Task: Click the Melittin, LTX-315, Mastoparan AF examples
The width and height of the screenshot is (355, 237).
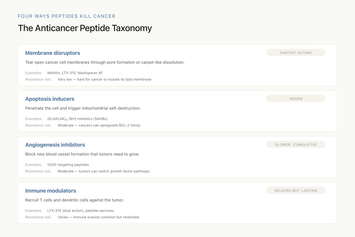Action: pyautogui.click(x=75, y=73)
